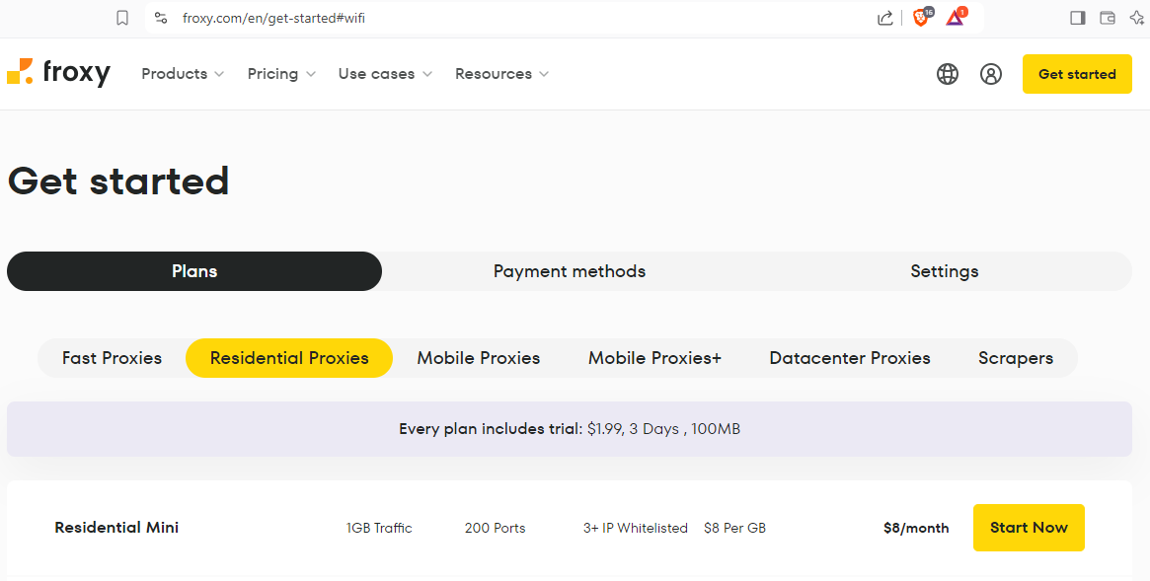Screen dimensions: 1150x581
Task: Click the user account profile icon
Action: [991, 74]
